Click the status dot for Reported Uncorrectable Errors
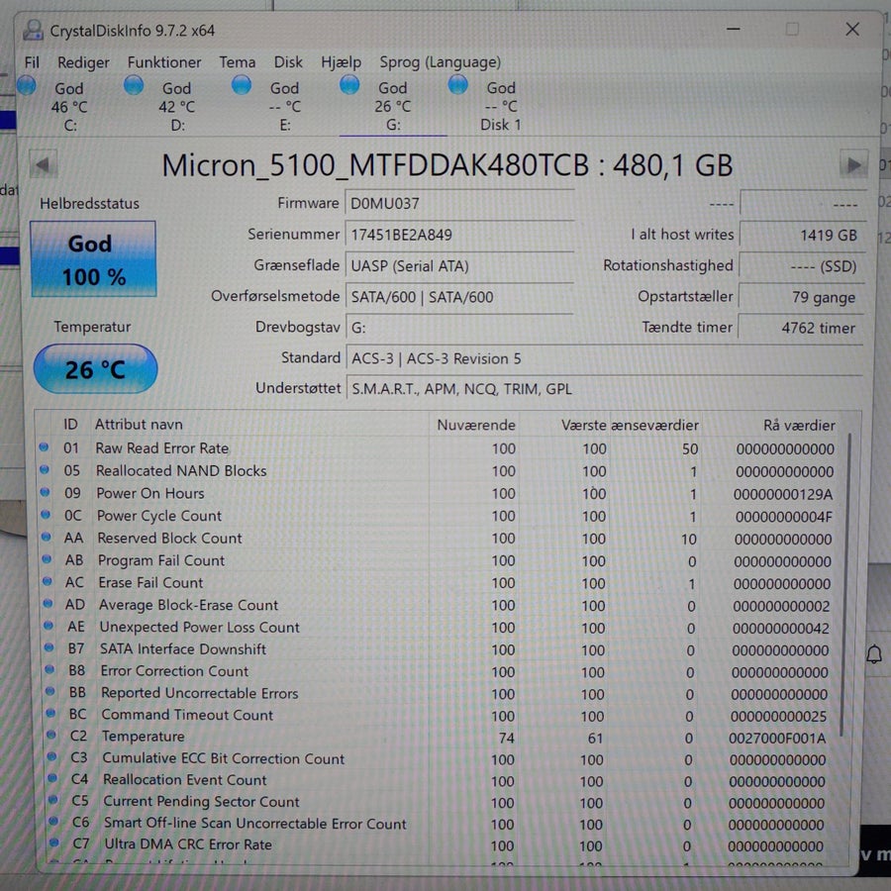 point(50,691)
